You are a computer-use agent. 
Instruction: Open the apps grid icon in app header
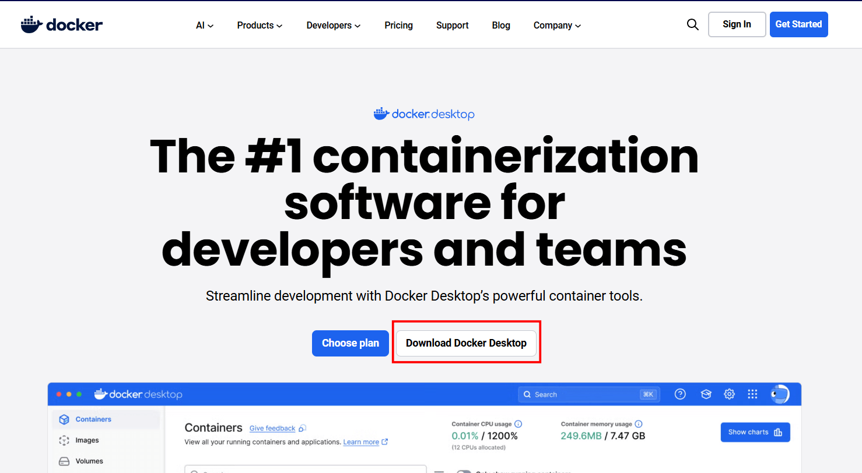click(752, 394)
